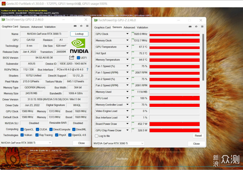Click the small graph icon beside Bus Interface Load value

[x=133, y=116]
